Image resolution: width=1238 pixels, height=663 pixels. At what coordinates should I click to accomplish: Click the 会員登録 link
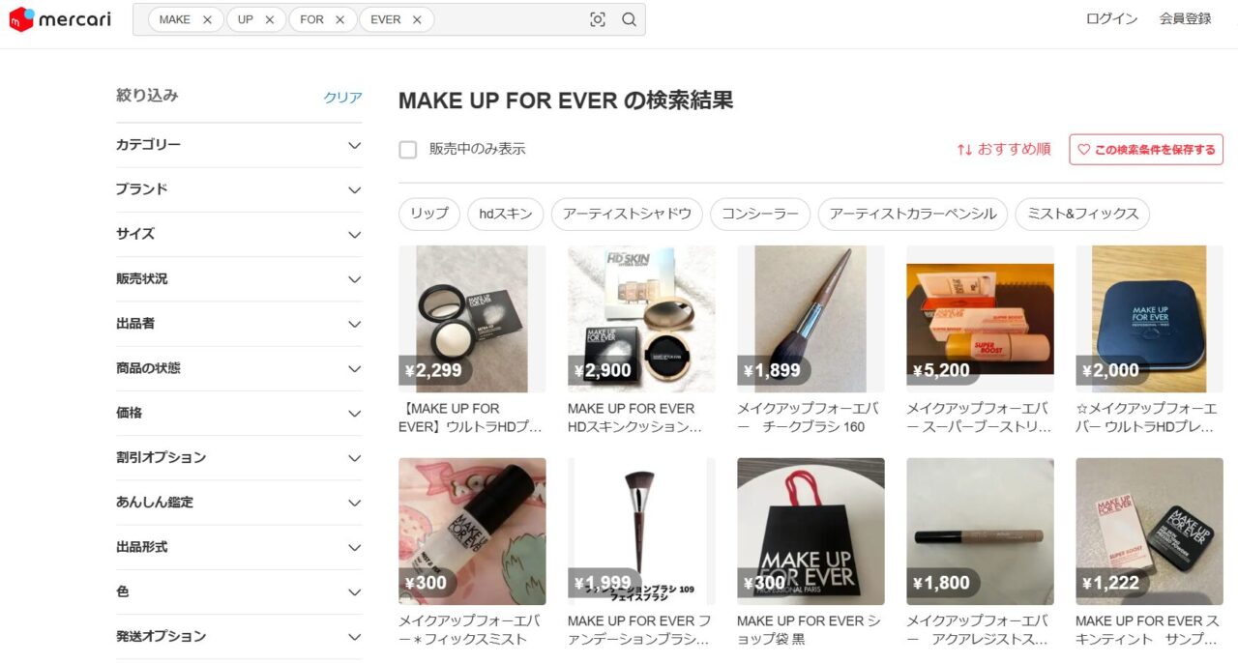pyautogui.click(x=1185, y=18)
